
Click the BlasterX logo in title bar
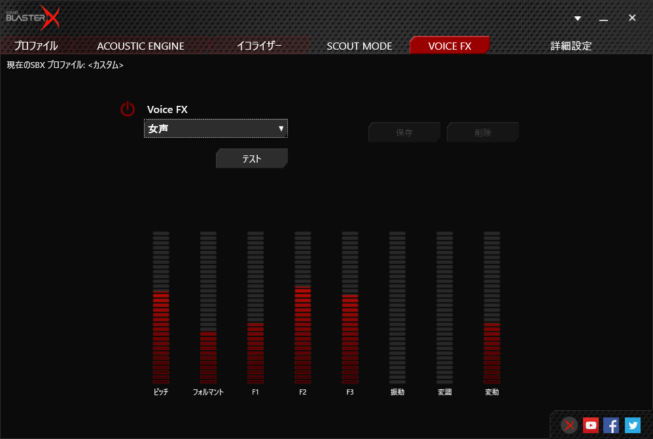pyautogui.click(x=33, y=18)
